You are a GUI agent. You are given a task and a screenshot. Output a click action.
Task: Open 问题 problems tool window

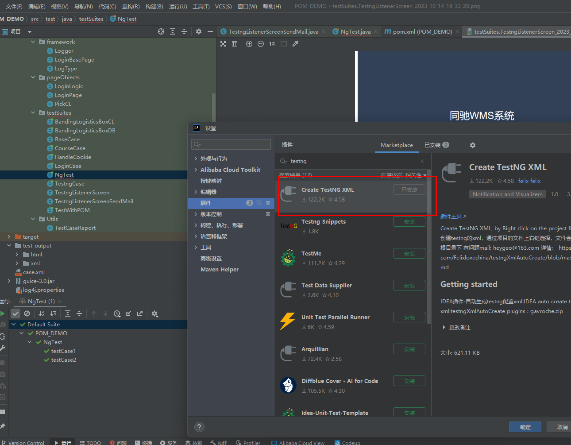[x=118, y=442]
